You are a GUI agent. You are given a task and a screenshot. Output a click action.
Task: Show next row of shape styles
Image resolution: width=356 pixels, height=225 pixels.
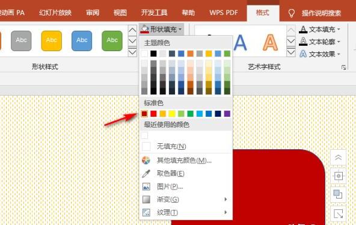tap(132, 42)
